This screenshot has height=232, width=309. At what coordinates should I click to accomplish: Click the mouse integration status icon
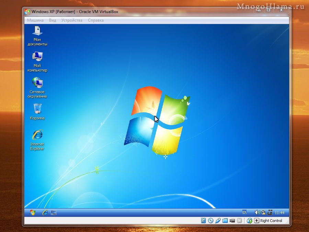click(250, 221)
